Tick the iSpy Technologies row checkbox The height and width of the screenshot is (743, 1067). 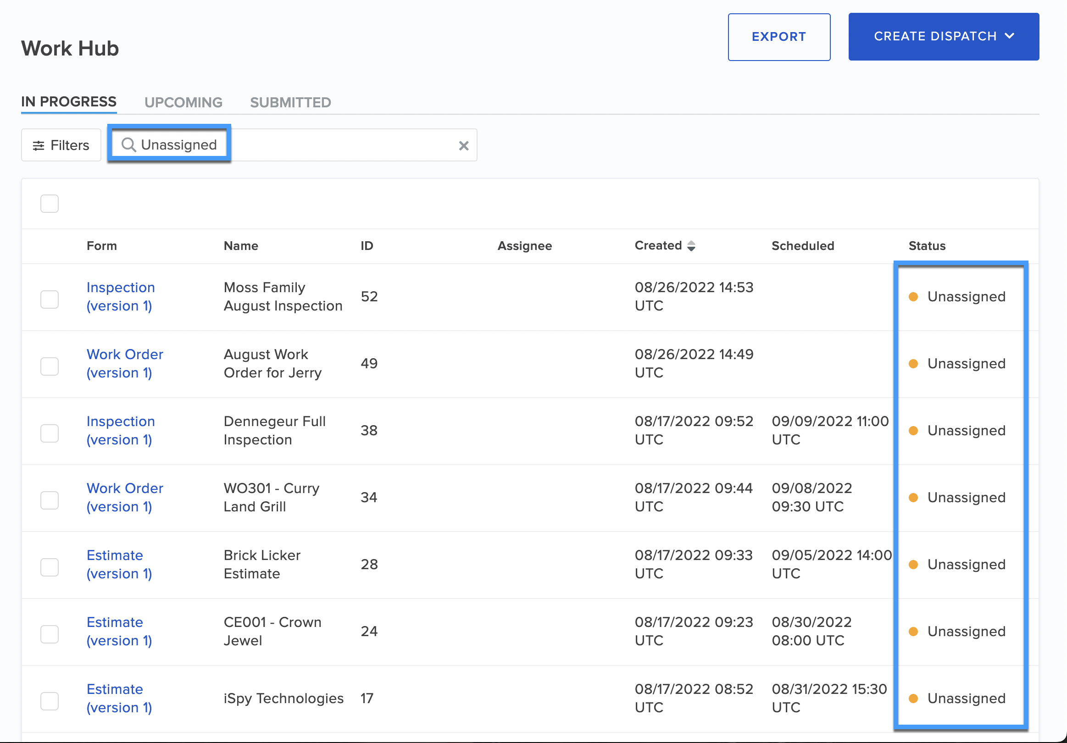click(49, 701)
